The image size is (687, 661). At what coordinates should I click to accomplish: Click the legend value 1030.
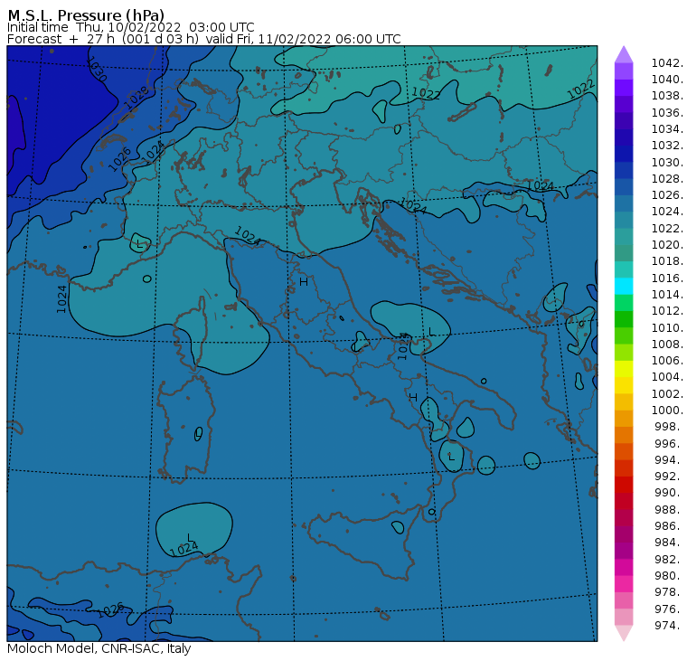[x=667, y=162]
